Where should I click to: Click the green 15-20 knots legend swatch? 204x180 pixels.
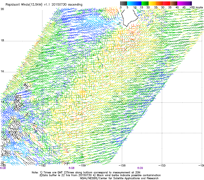[145, 3]
